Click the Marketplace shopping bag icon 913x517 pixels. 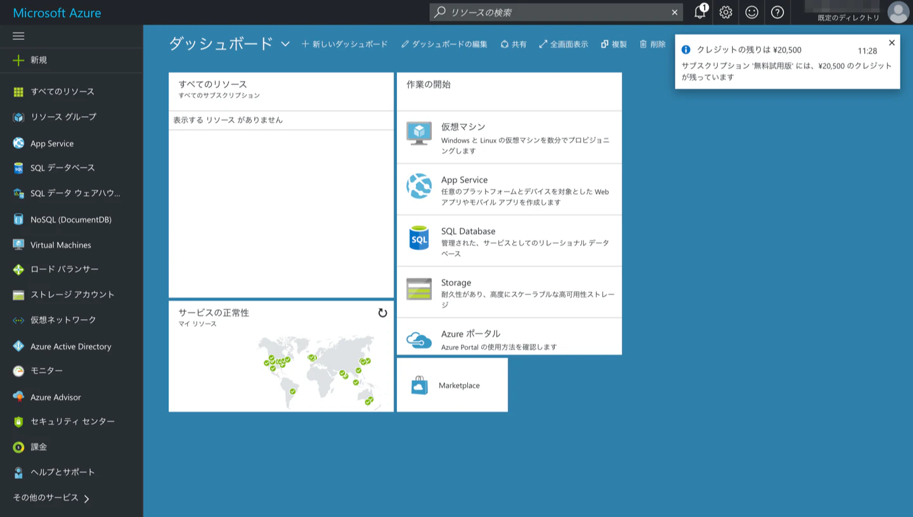tap(419, 385)
